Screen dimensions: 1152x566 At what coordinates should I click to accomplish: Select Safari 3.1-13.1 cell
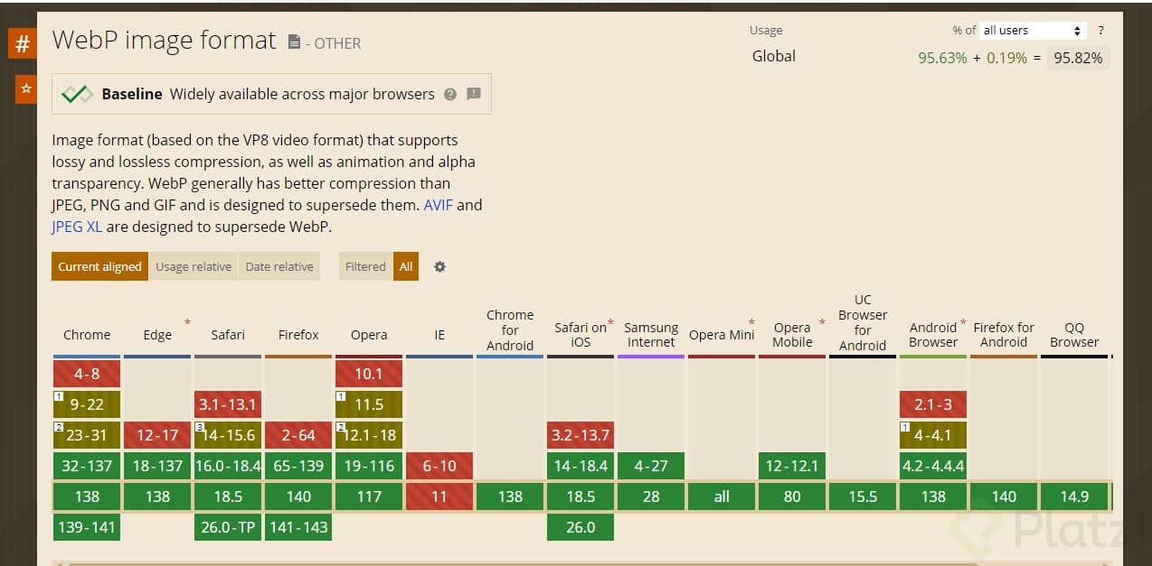coord(228,404)
